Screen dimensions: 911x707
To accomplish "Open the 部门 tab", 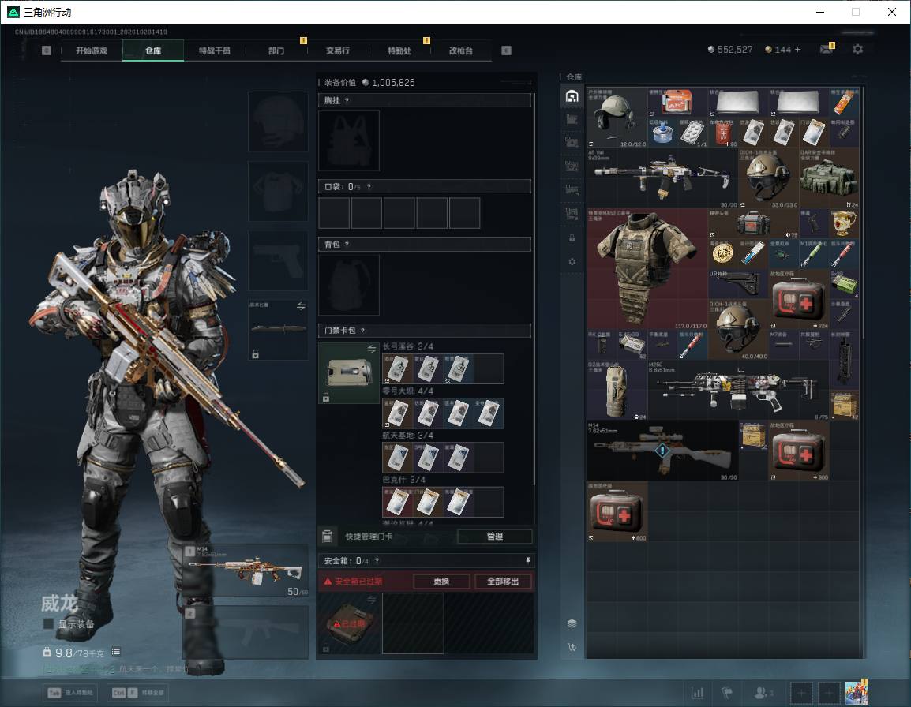I will click(276, 50).
